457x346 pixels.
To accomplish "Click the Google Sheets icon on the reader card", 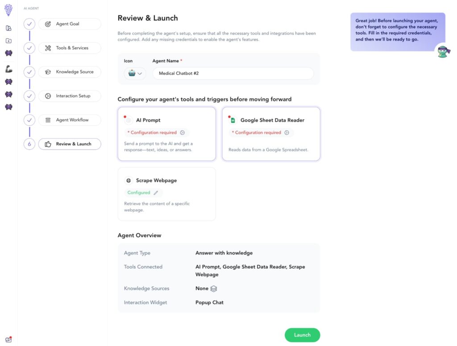I will (232, 119).
